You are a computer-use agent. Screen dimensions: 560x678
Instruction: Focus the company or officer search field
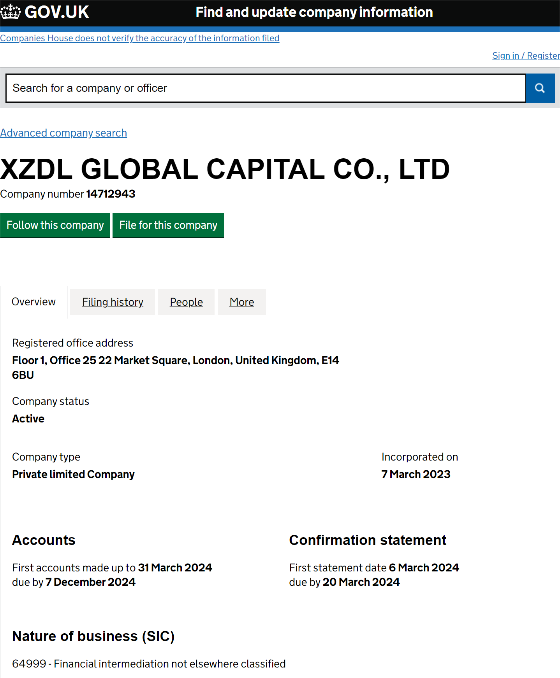pos(266,88)
